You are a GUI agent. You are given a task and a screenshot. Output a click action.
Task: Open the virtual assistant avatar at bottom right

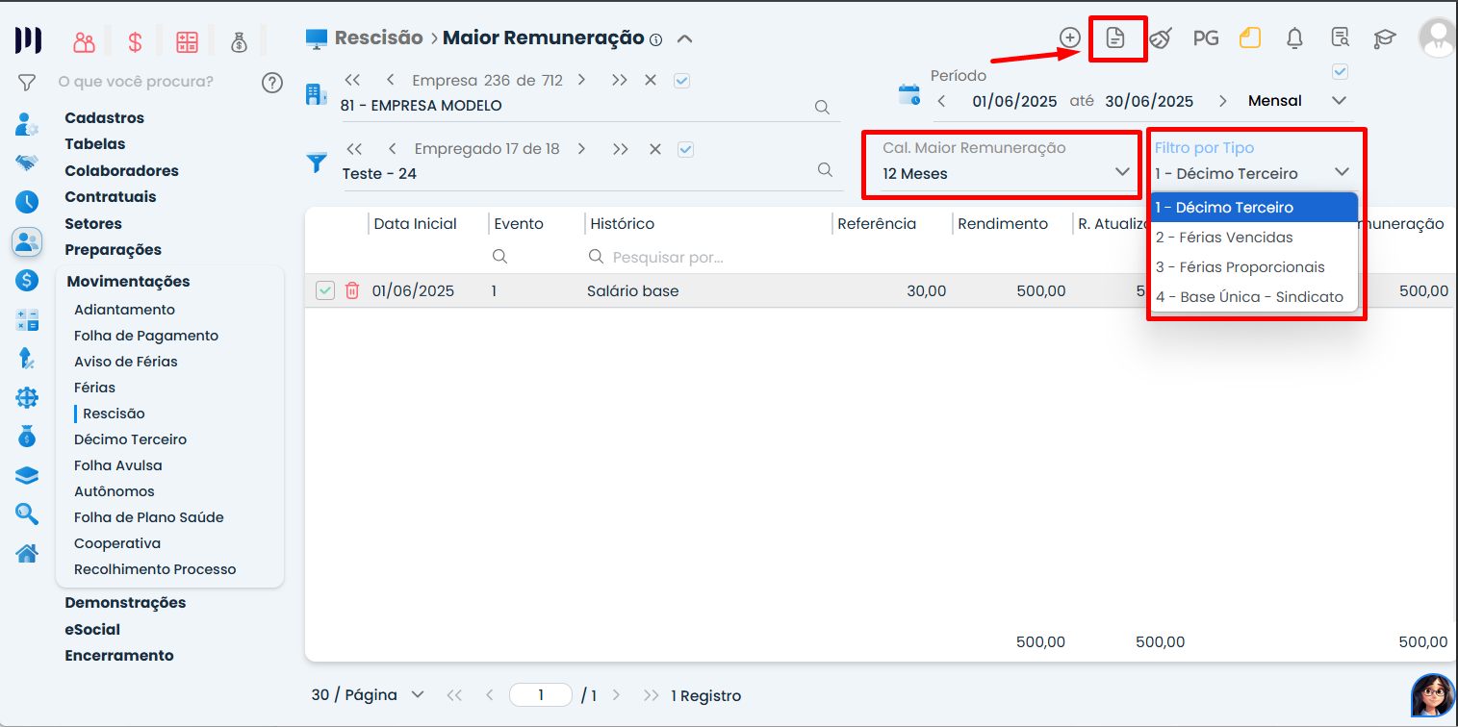click(1432, 695)
